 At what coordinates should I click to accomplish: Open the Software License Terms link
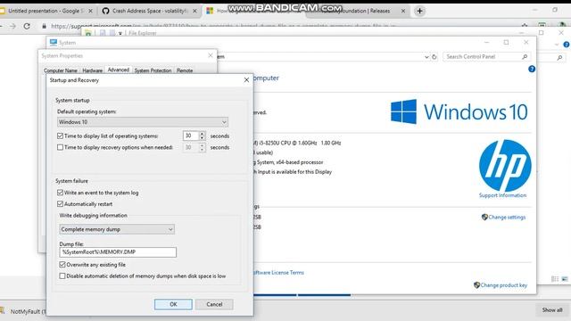click(278, 273)
